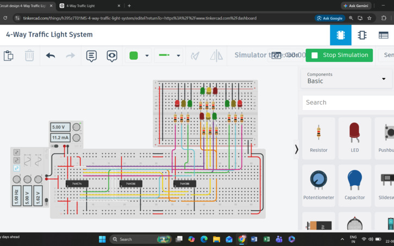Select the LED component

pos(354,138)
